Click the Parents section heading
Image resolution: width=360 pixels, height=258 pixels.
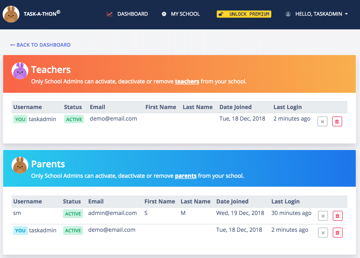[48, 164]
